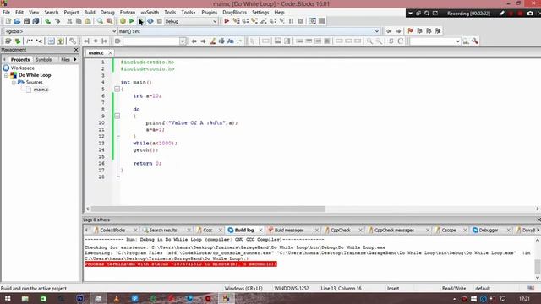Open the File menu
Screen dimensions: 541x304
click(6, 12)
